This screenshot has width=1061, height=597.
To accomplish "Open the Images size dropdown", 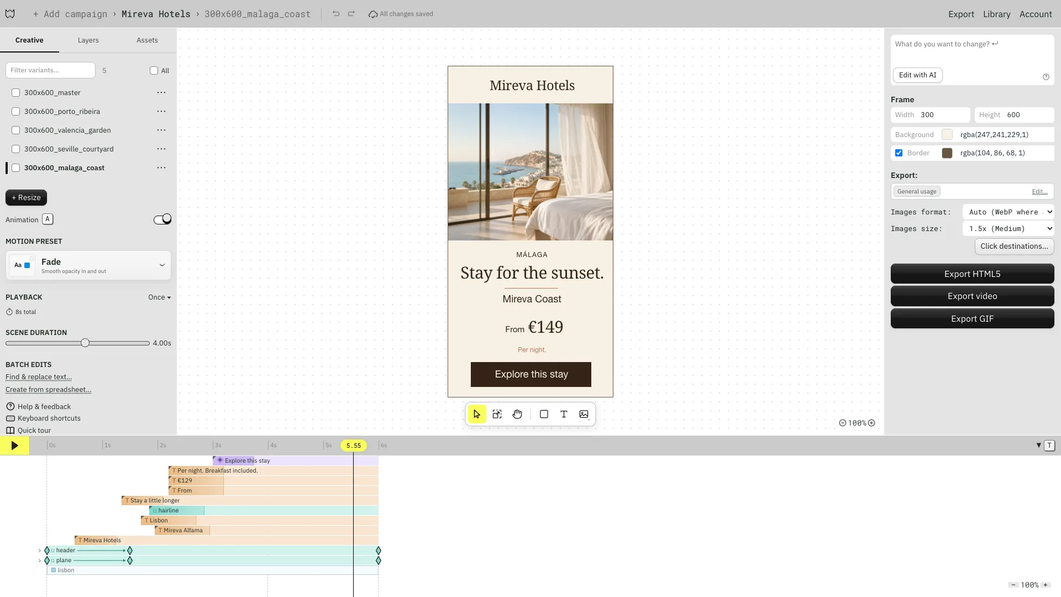I will pyautogui.click(x=1009, y=229).
